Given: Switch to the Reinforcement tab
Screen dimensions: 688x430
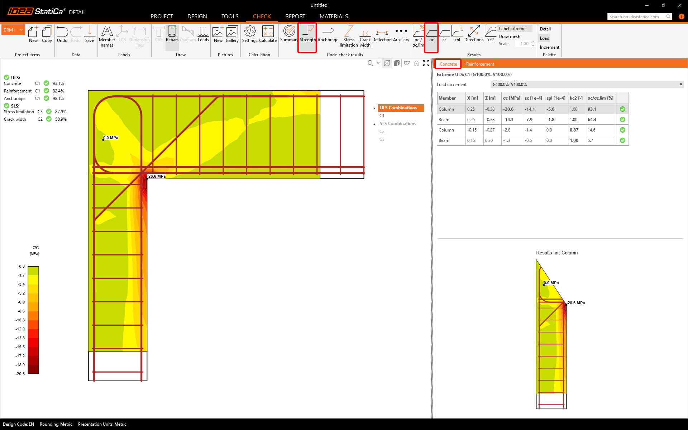Looking at the screenshot, I should coord(480,64).
